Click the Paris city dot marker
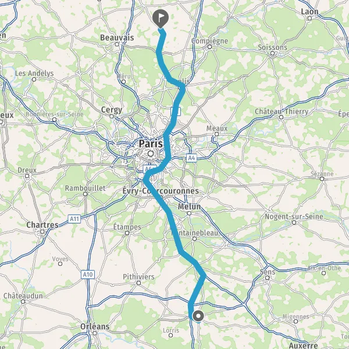The image size is (349, 349). tap(151, 154)
